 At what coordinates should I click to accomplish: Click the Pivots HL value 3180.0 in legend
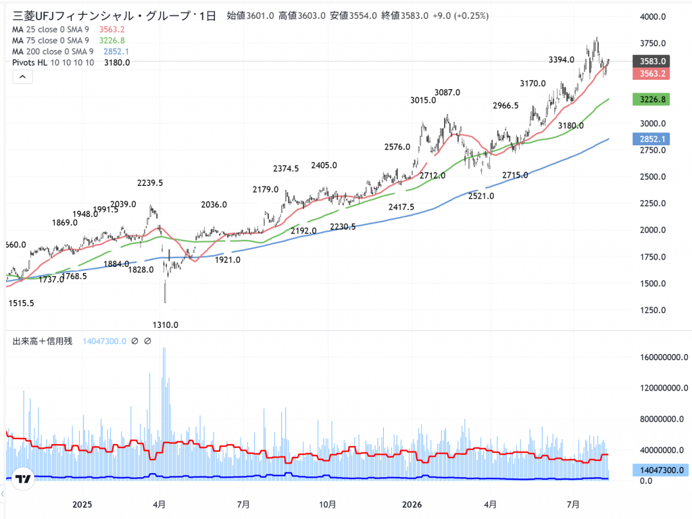tap(117, 63)
